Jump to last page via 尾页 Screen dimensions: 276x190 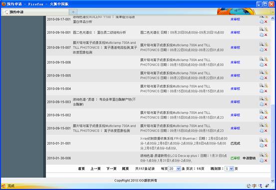coord(125,169)
